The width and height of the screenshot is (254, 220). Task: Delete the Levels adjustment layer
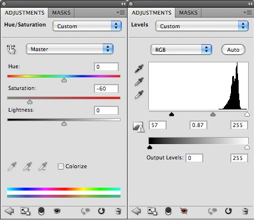click(245, 211)
